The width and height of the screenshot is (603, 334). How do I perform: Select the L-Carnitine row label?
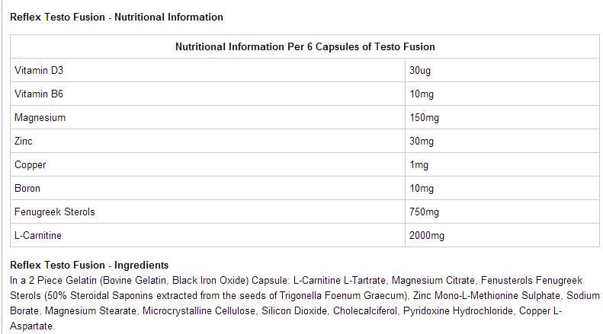(38, 236)
